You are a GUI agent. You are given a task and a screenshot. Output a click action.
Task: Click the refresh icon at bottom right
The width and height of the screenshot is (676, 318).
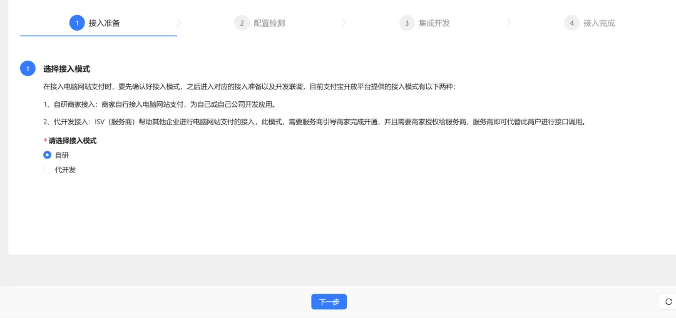point(667,302)
